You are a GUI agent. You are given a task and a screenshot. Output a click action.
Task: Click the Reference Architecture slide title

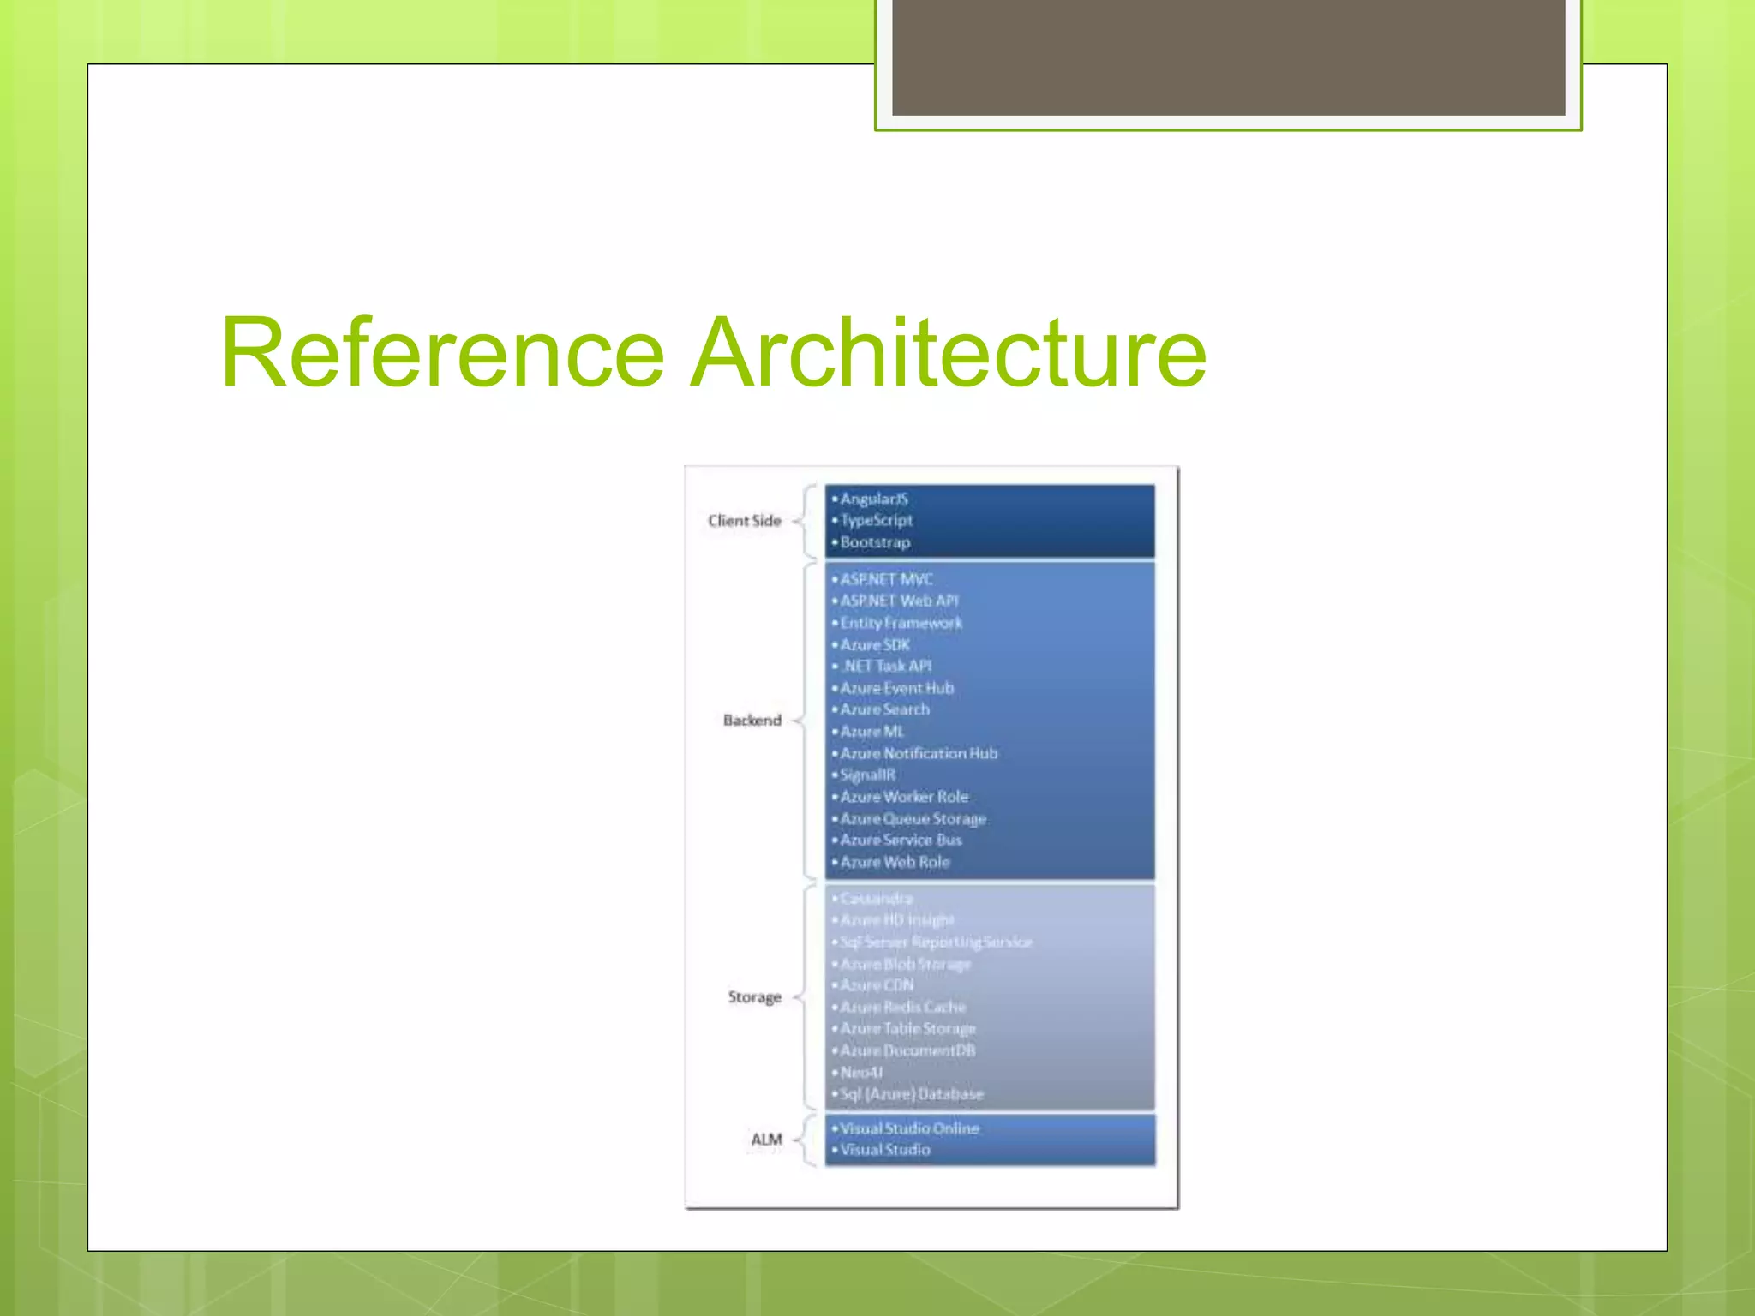point(713,353)
